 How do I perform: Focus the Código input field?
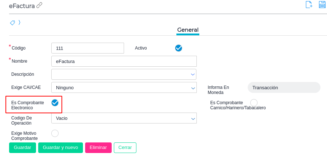click(88, 48)
